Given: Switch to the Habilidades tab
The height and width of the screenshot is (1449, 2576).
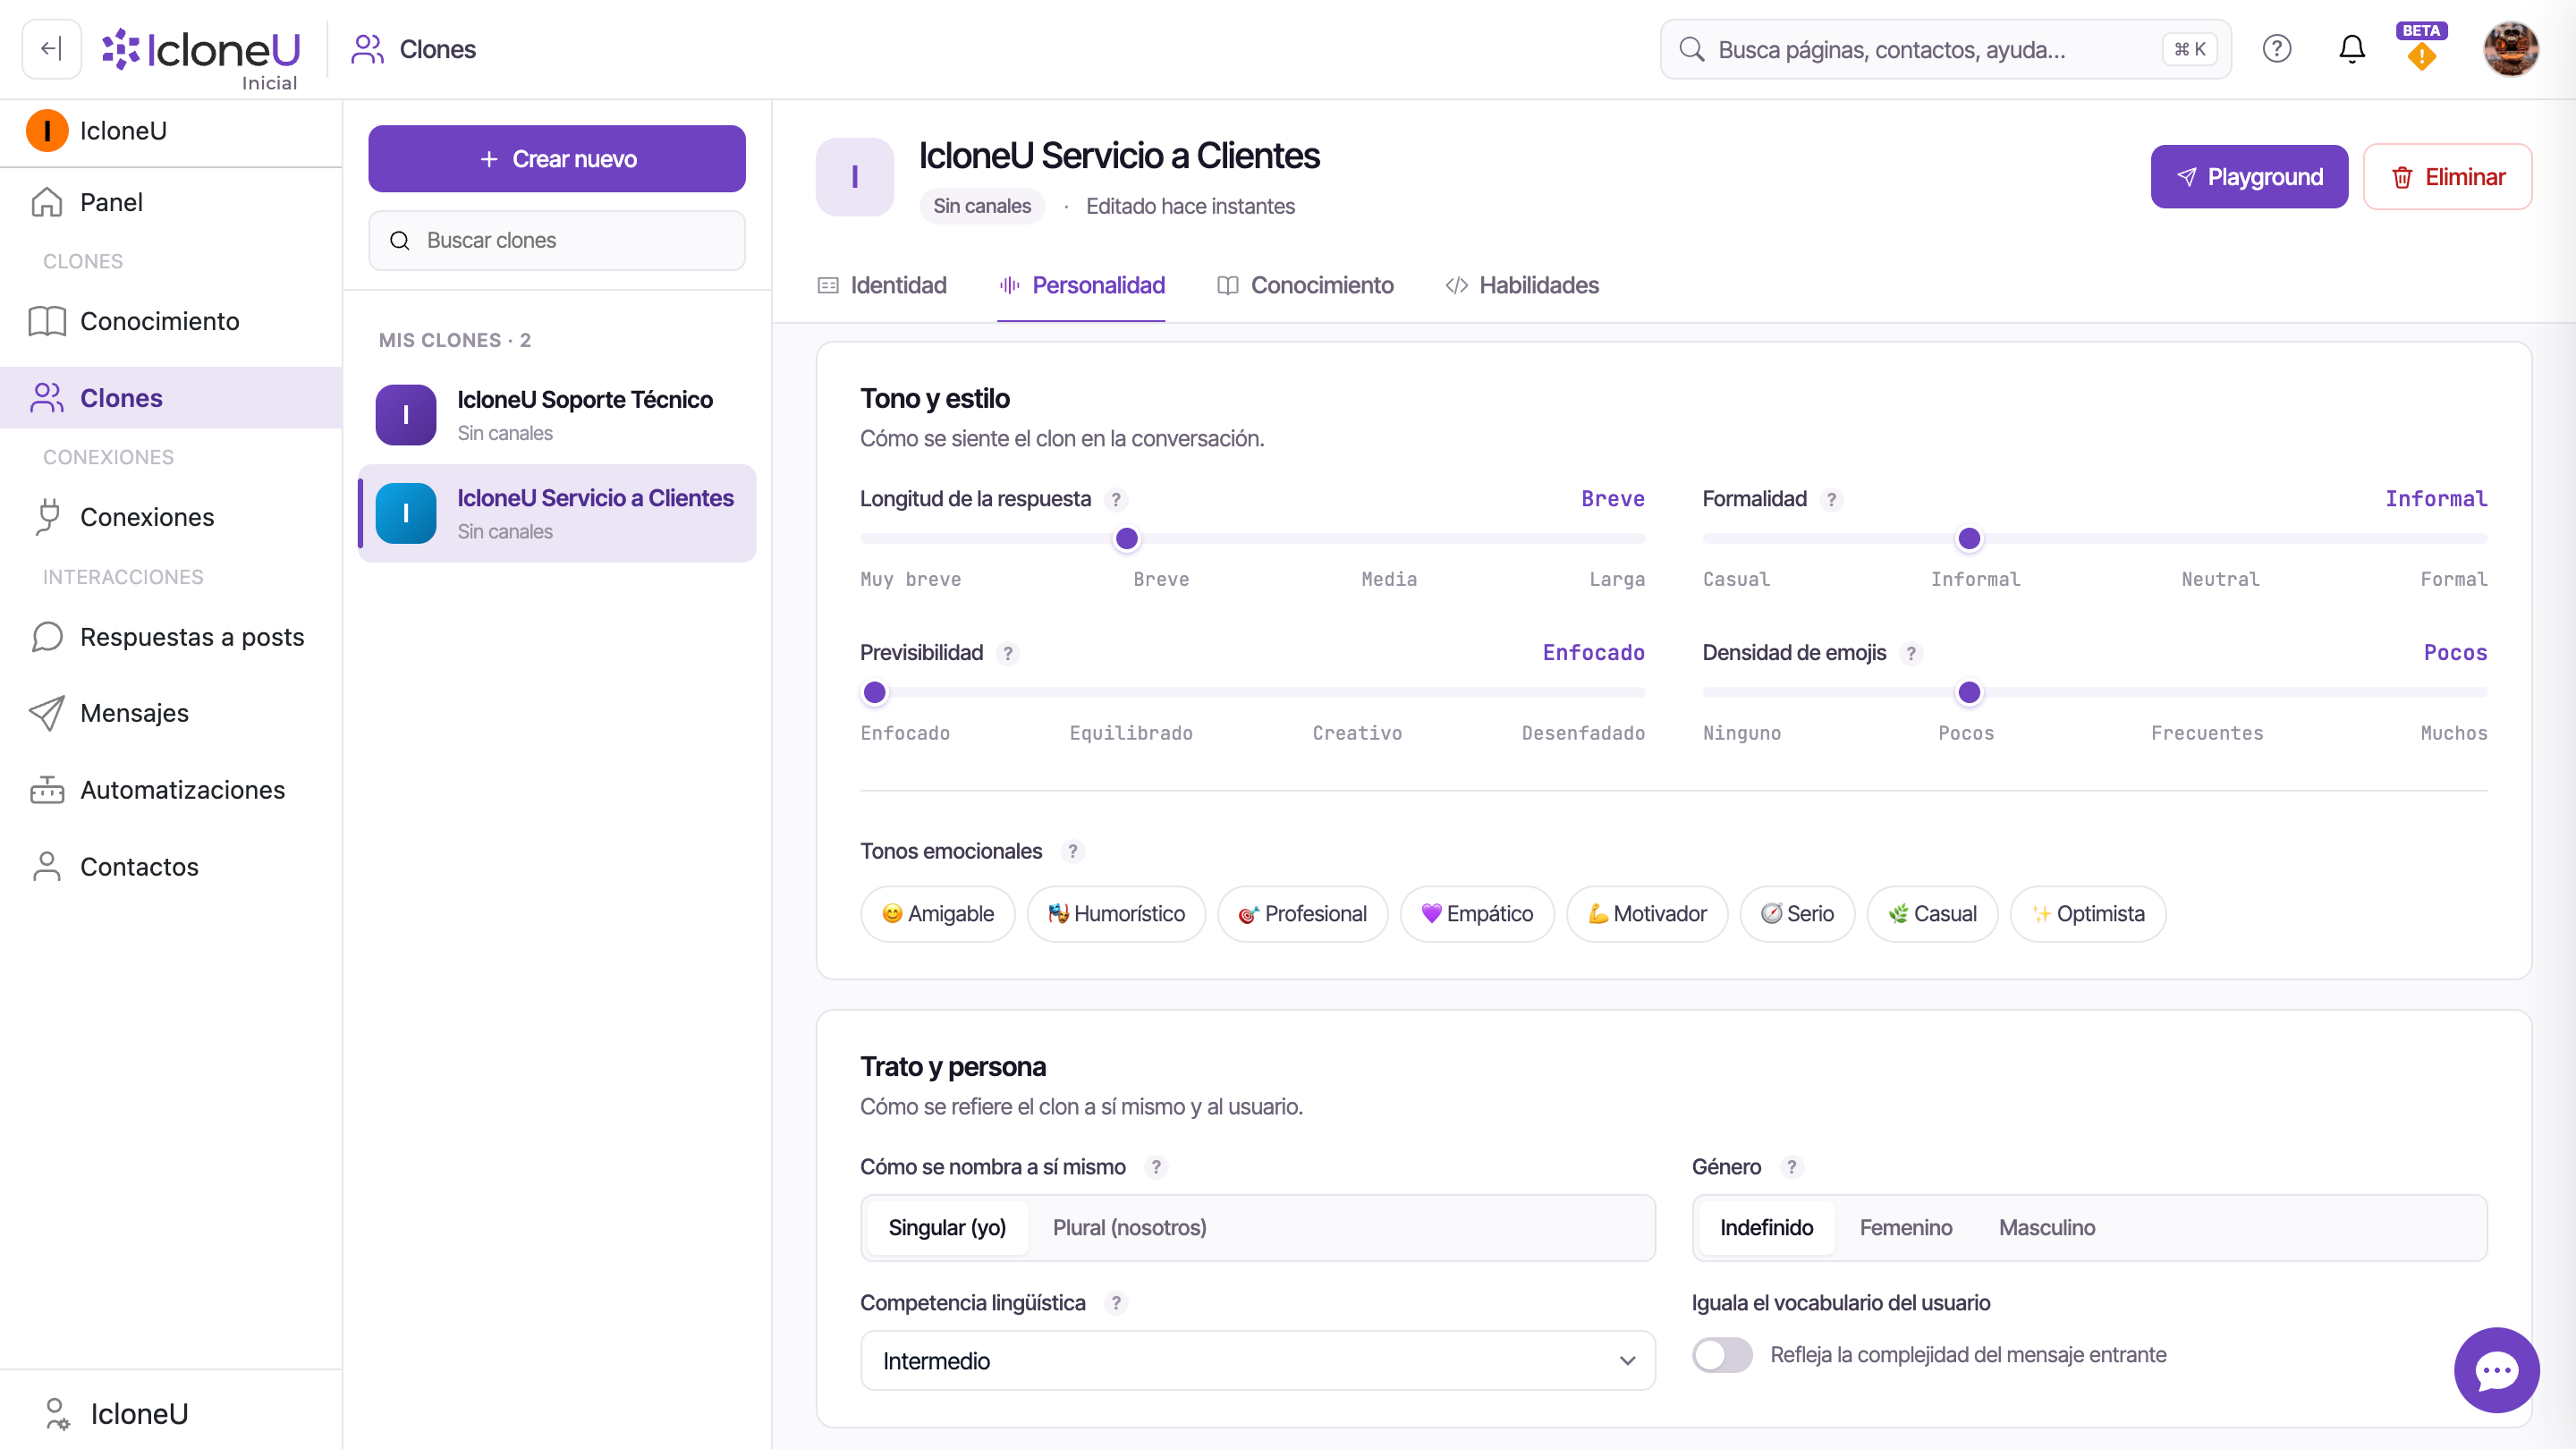Looking at the screenshot, I should pyautogui.click(x=1522, y=285).
